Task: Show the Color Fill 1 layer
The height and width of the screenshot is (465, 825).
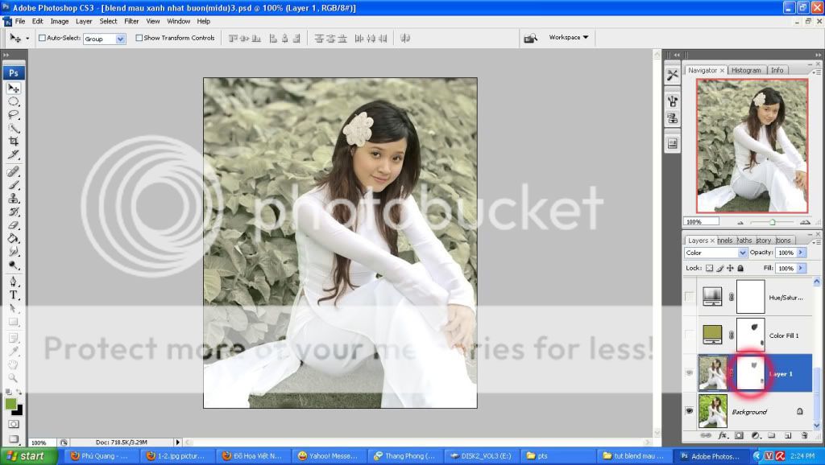Action: 690,335
